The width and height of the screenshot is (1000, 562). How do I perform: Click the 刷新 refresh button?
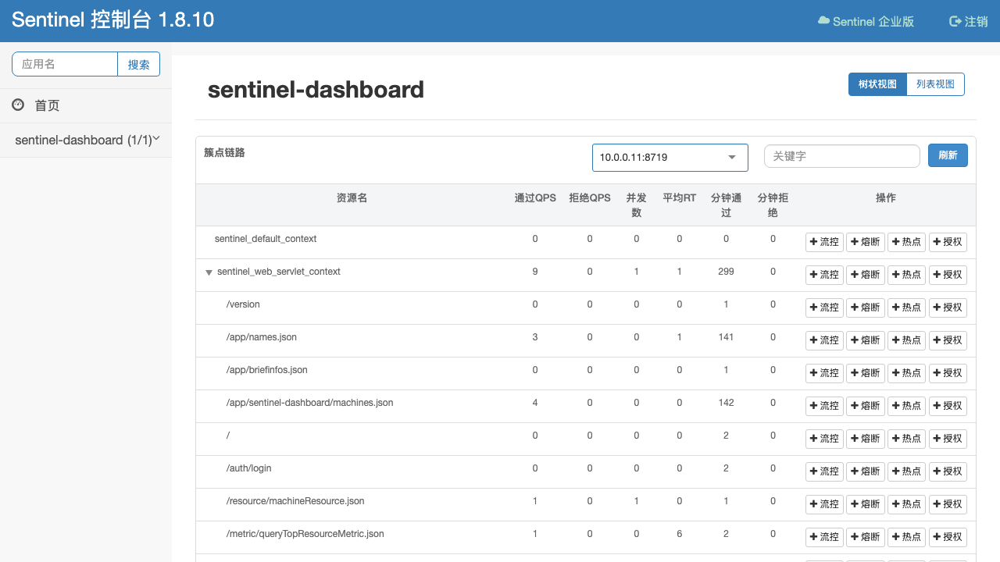[948, 155]
